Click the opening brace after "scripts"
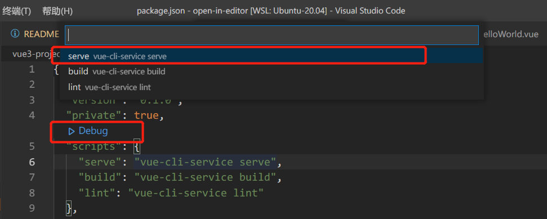The height and width of the screenshot is (219, 547). (137, 147)
